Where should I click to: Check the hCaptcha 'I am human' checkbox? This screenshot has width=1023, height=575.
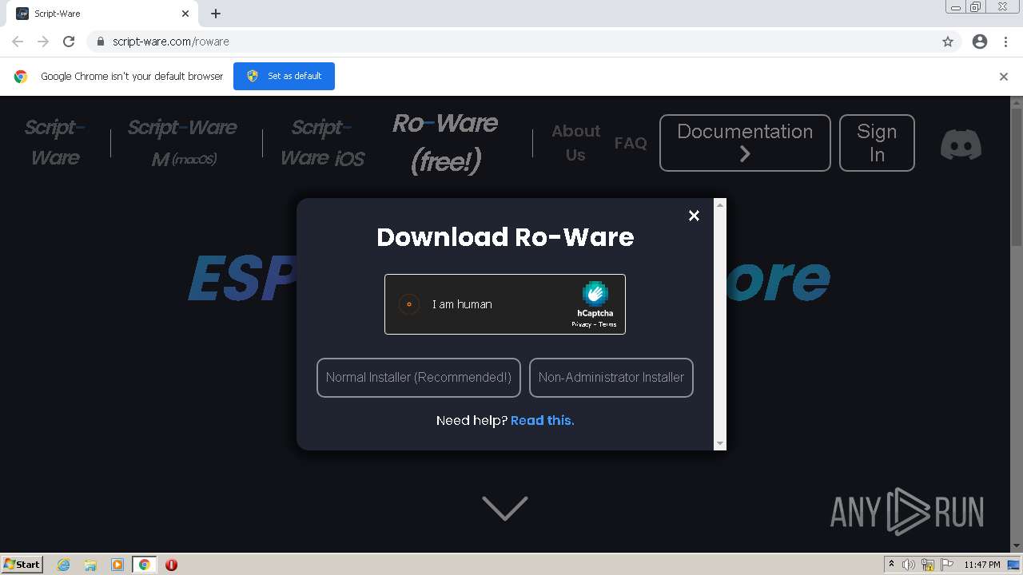click(x=409, y=304)
